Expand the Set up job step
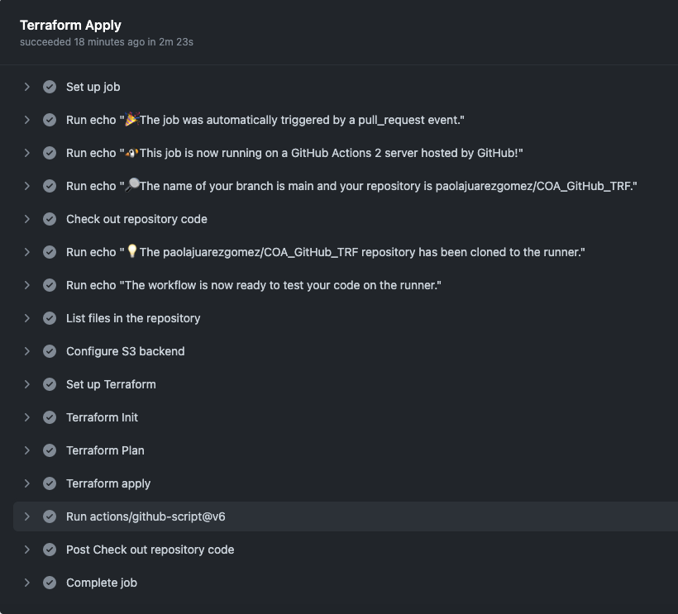 pos(27,87)
